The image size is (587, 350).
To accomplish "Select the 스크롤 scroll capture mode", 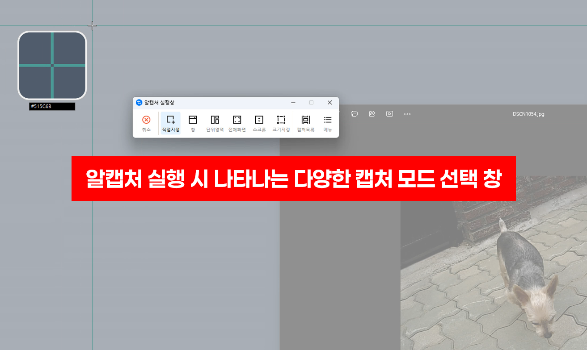I will click(259, 123).
